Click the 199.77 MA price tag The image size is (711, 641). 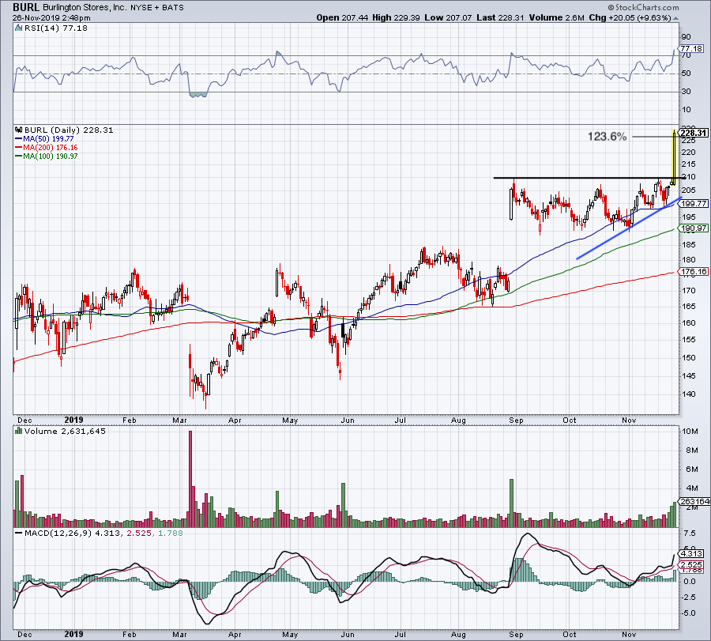[x=694, y=204]
